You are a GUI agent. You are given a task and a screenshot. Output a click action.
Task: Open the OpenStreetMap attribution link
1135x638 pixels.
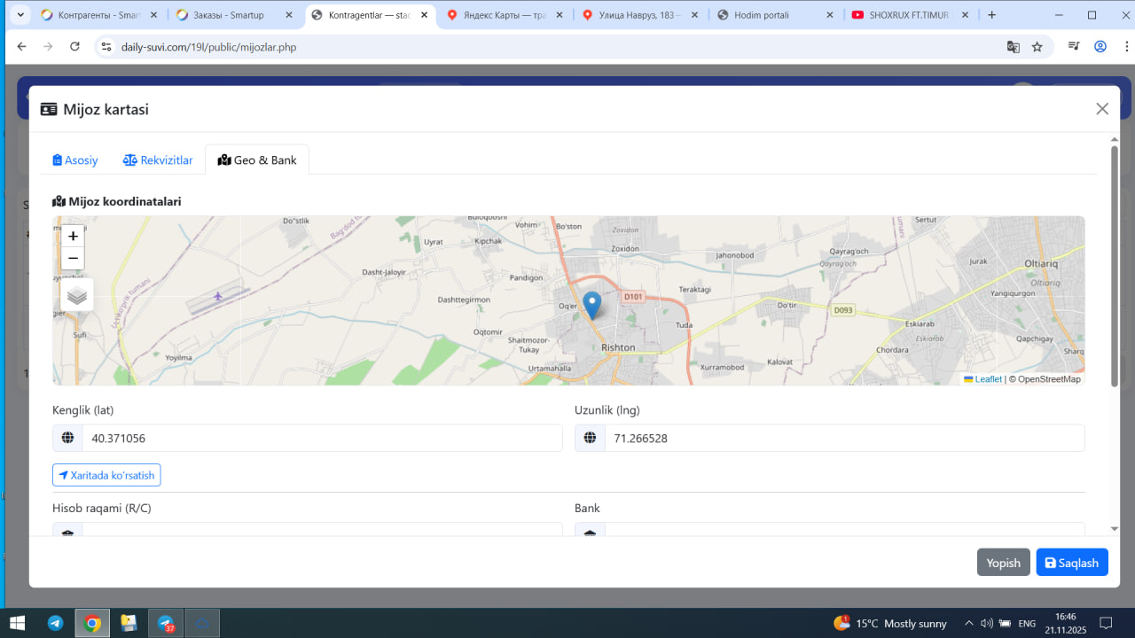1049,379
